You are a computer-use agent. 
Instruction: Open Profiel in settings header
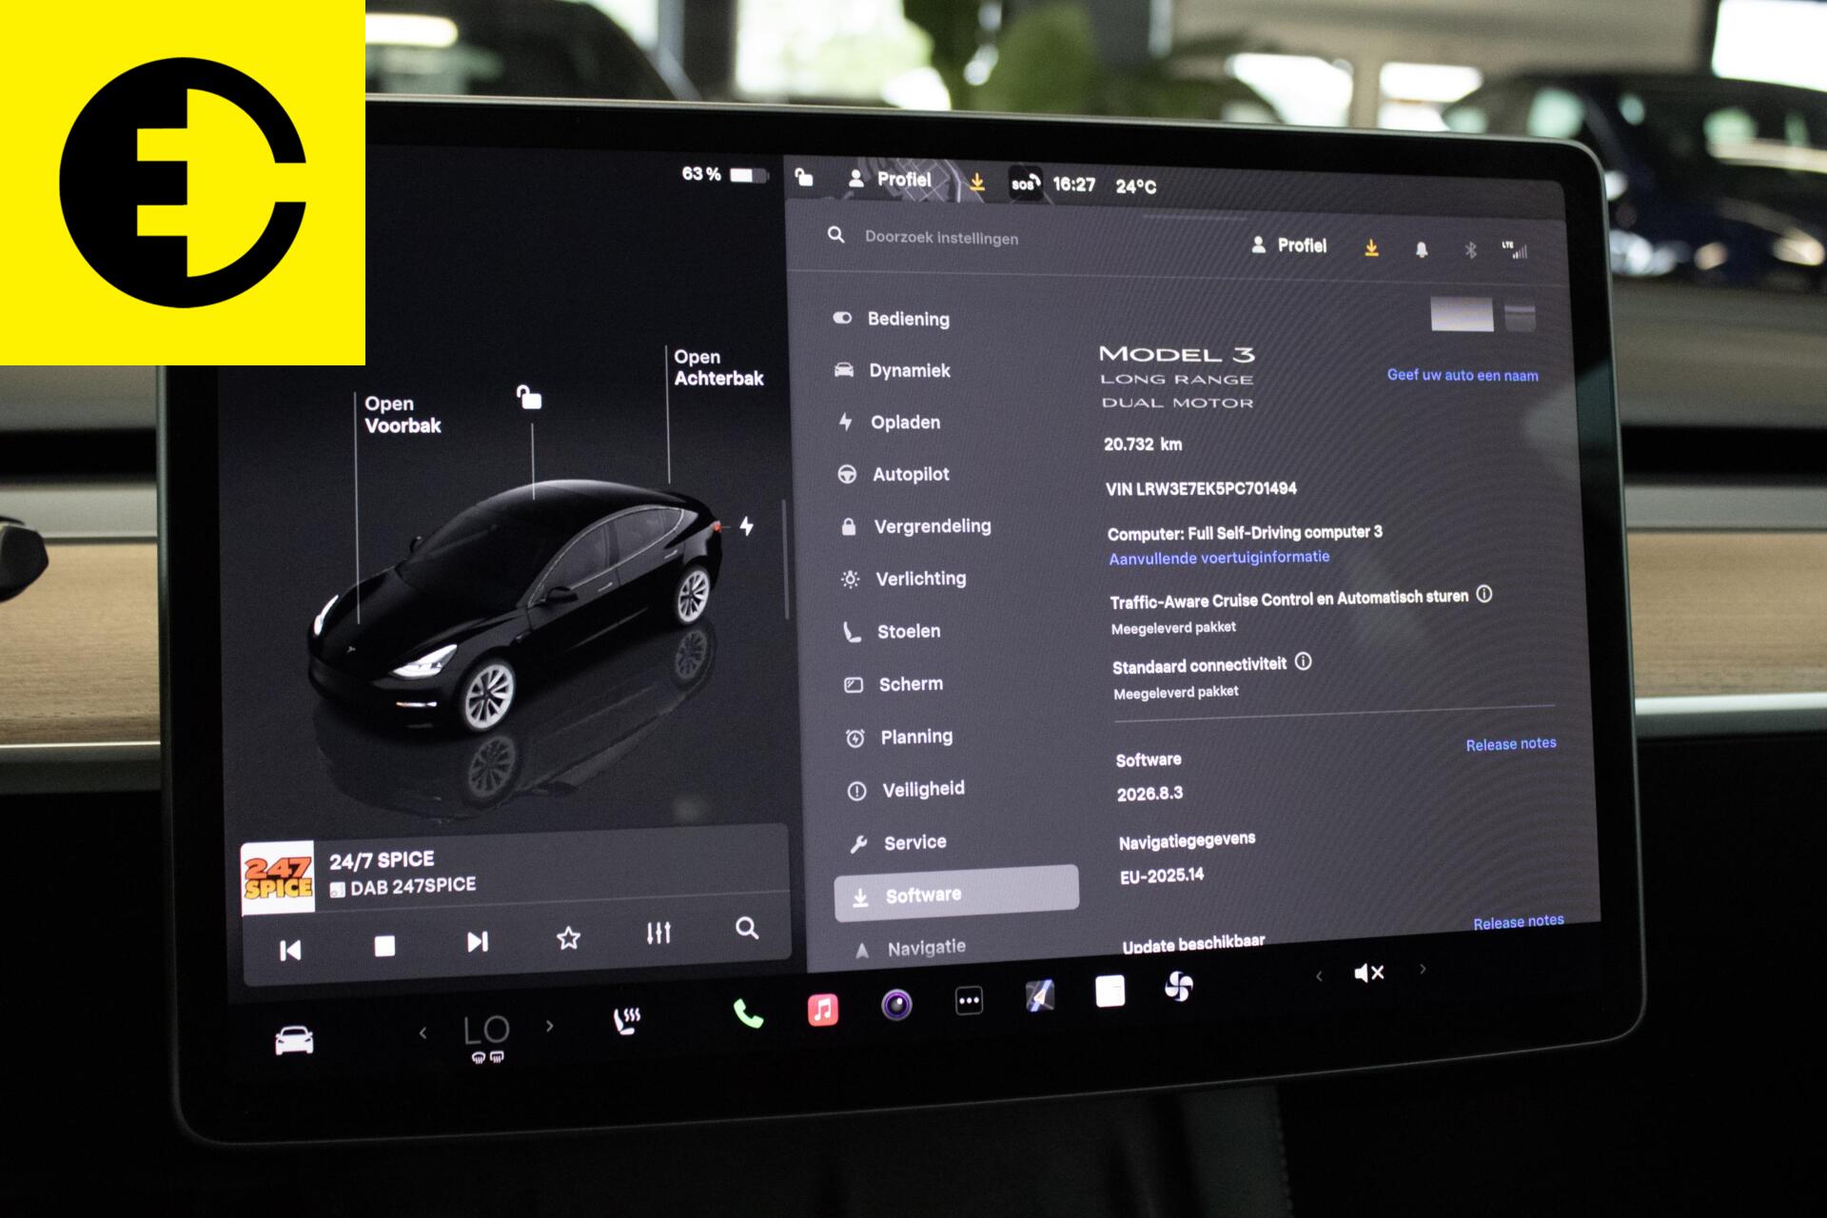(x=1289, y=246)
